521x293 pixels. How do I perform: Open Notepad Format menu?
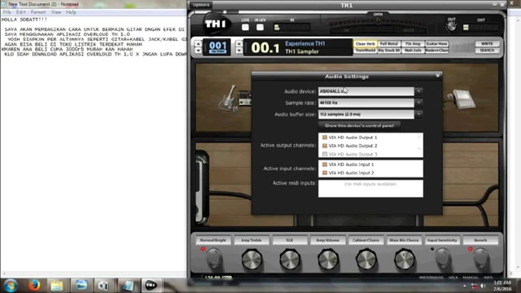pyautogui.click(x=38, y=12)
